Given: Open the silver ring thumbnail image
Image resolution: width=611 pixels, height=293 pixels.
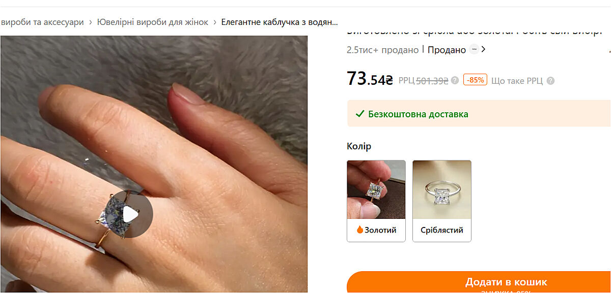Looking at the screenshot, I should tap(442, 189).
